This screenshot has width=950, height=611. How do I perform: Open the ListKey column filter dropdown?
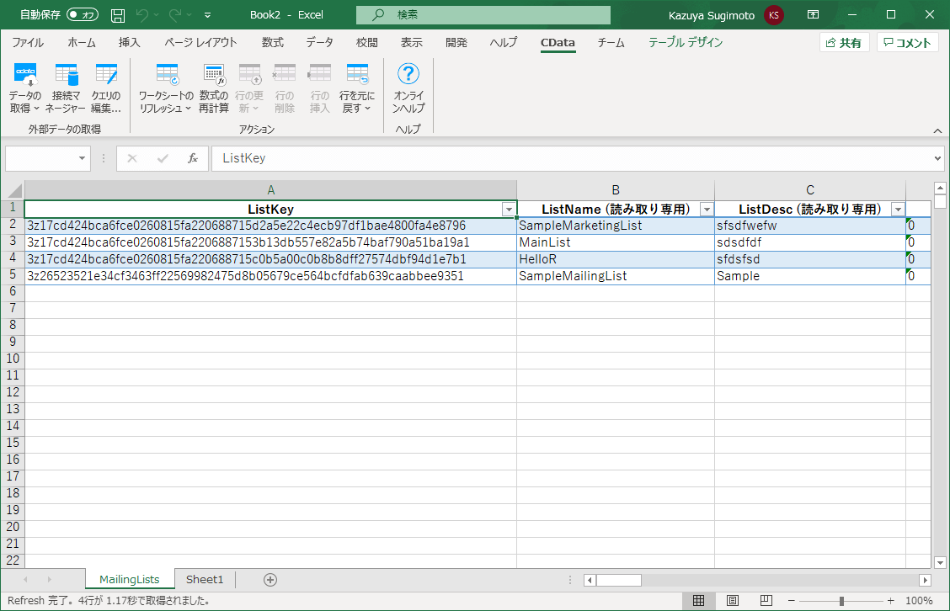coord(509,210)
